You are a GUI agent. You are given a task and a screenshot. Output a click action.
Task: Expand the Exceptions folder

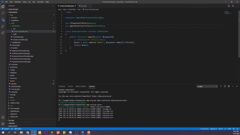click(15, 21)
